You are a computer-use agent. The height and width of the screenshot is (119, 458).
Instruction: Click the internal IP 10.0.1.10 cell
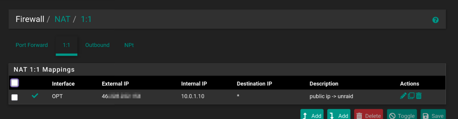pyautogui.click(x=193, y=96)
